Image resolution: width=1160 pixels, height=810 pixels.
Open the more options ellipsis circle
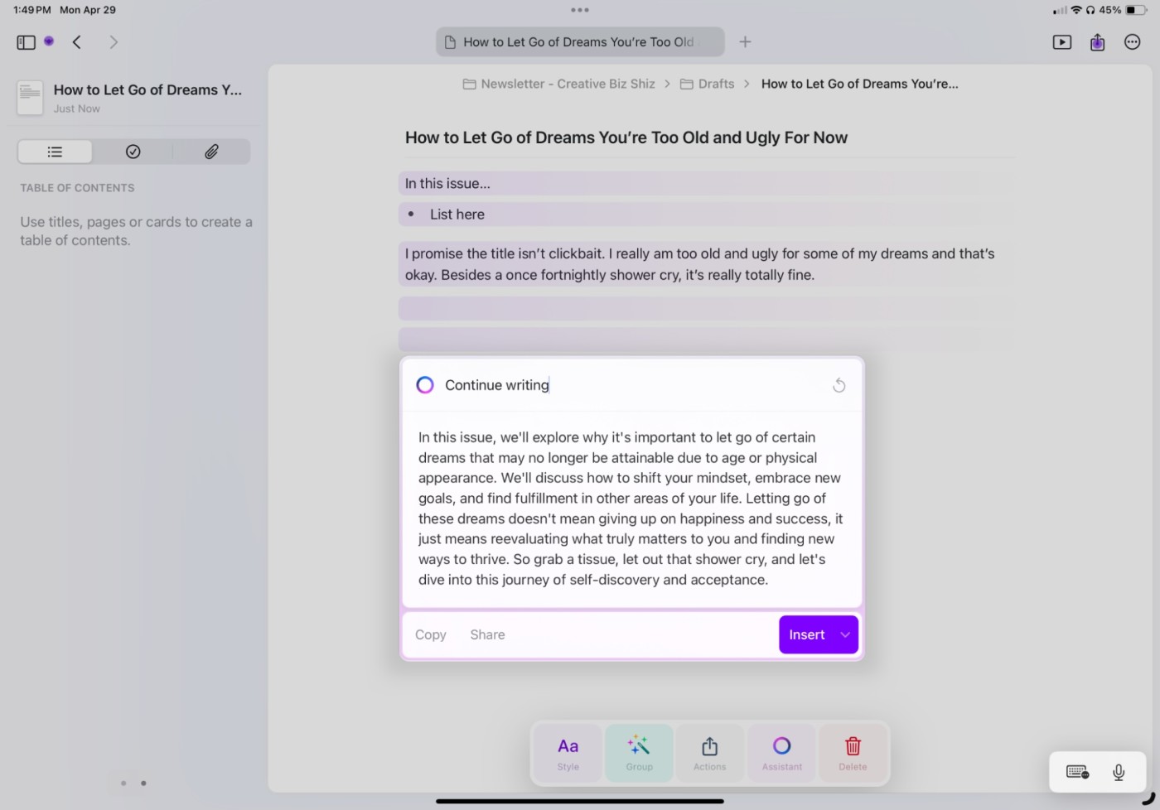(1133, 42)
